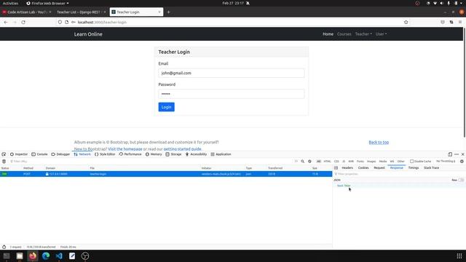Open Visual Studio Code from dock
Viewport: 466px width, 262px height.
tap(59, 255)
